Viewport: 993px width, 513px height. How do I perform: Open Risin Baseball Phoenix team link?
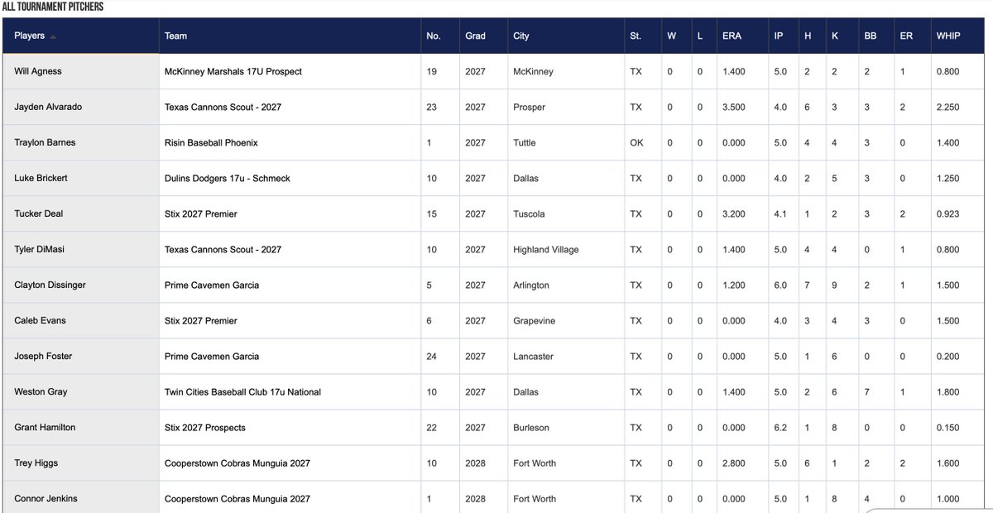211,143
